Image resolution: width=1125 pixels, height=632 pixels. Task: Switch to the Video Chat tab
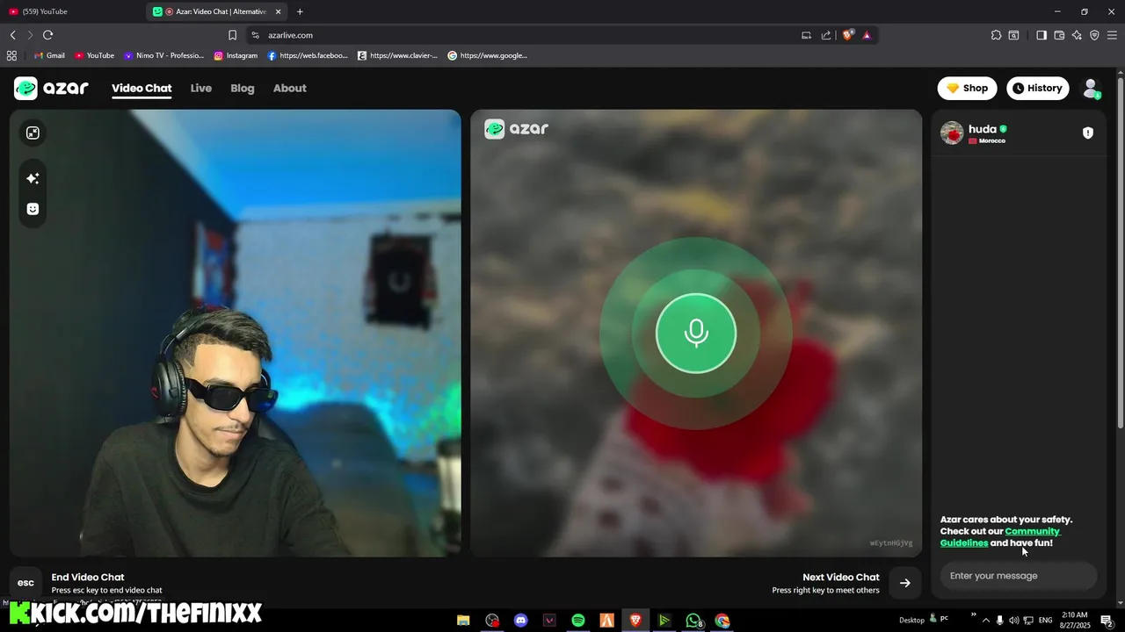pyautogui.click(x=142, y=88)
